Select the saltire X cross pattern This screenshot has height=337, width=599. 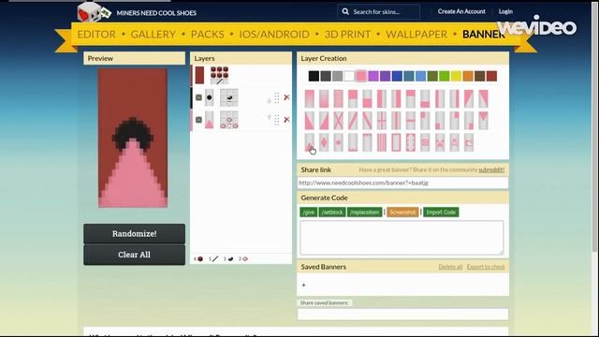click(339, 121)
